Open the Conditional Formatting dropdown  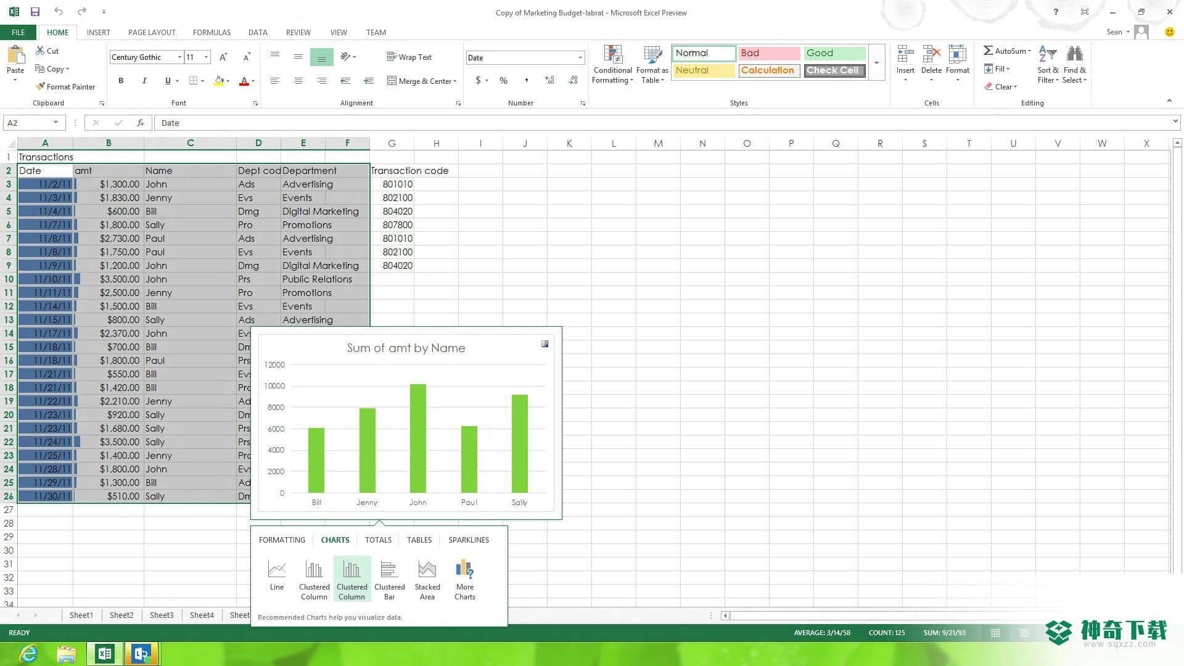click(x=612, y=65)
